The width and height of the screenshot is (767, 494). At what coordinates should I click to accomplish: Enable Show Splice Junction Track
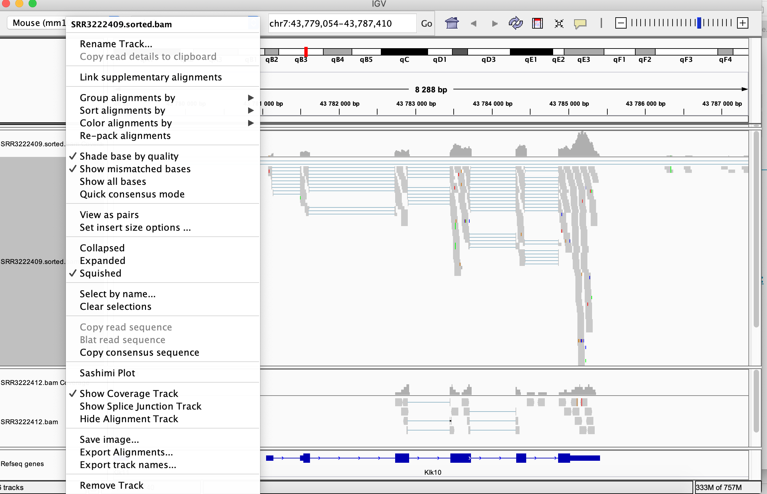pos(140,406)
